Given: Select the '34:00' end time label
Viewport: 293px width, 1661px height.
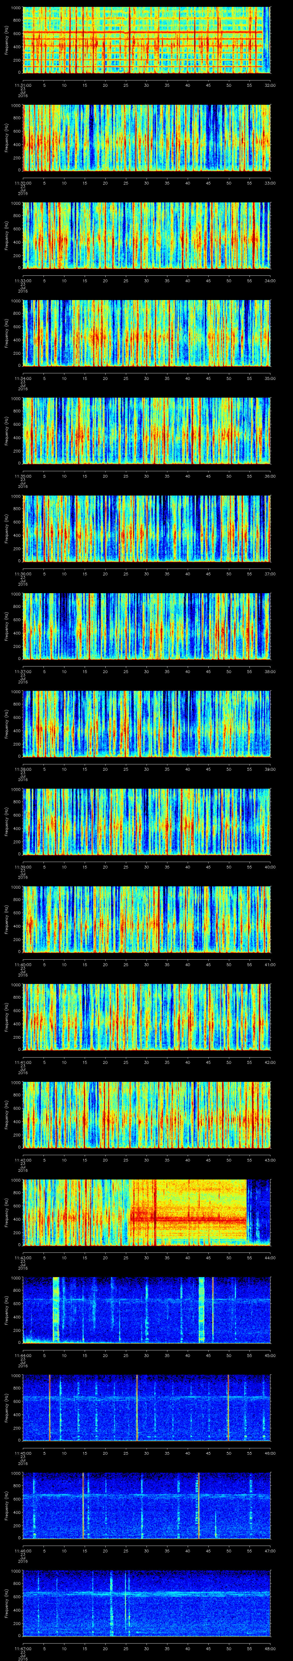Looking at the screenshot, I should click(x=270, y=281).
